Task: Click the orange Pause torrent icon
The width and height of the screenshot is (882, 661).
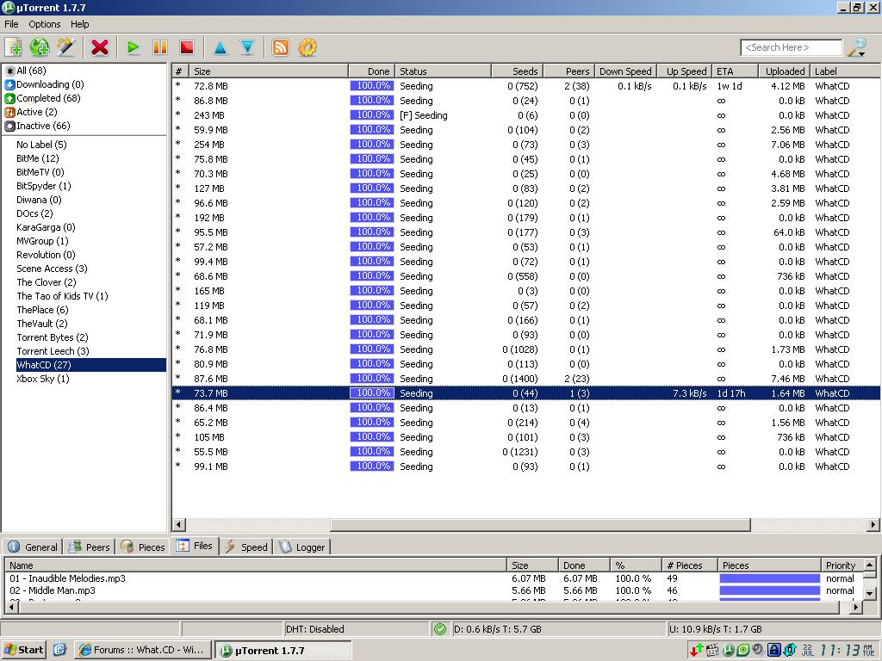Action: [160, 48]
